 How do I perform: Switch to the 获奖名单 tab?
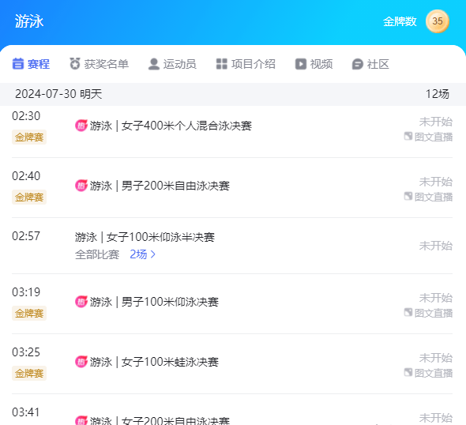coord(100,64)
